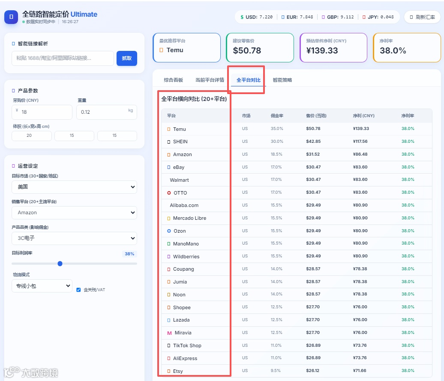Click the 建议零售价 card showing $50.78
The image size is (444, 381).
[260, 47]
